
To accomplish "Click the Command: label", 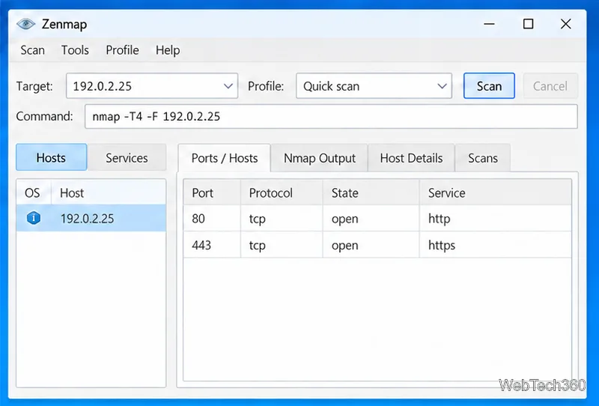I will pos(44,116).
